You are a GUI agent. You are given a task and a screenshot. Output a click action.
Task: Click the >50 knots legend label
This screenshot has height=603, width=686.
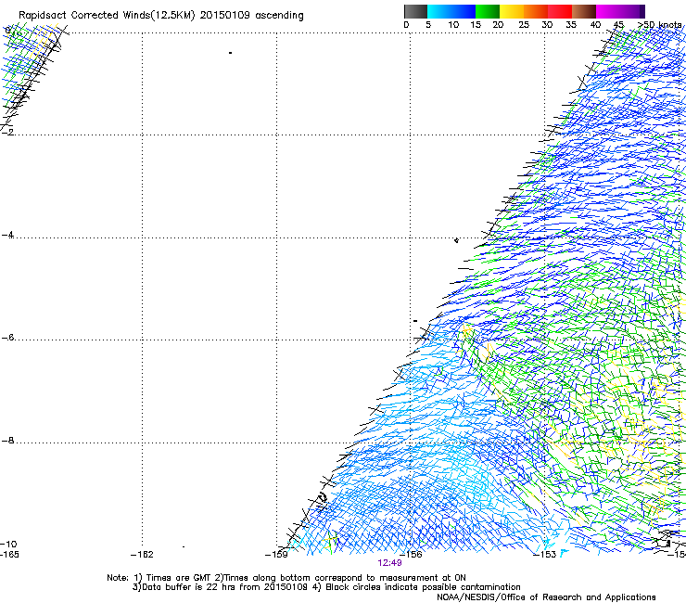659,25
